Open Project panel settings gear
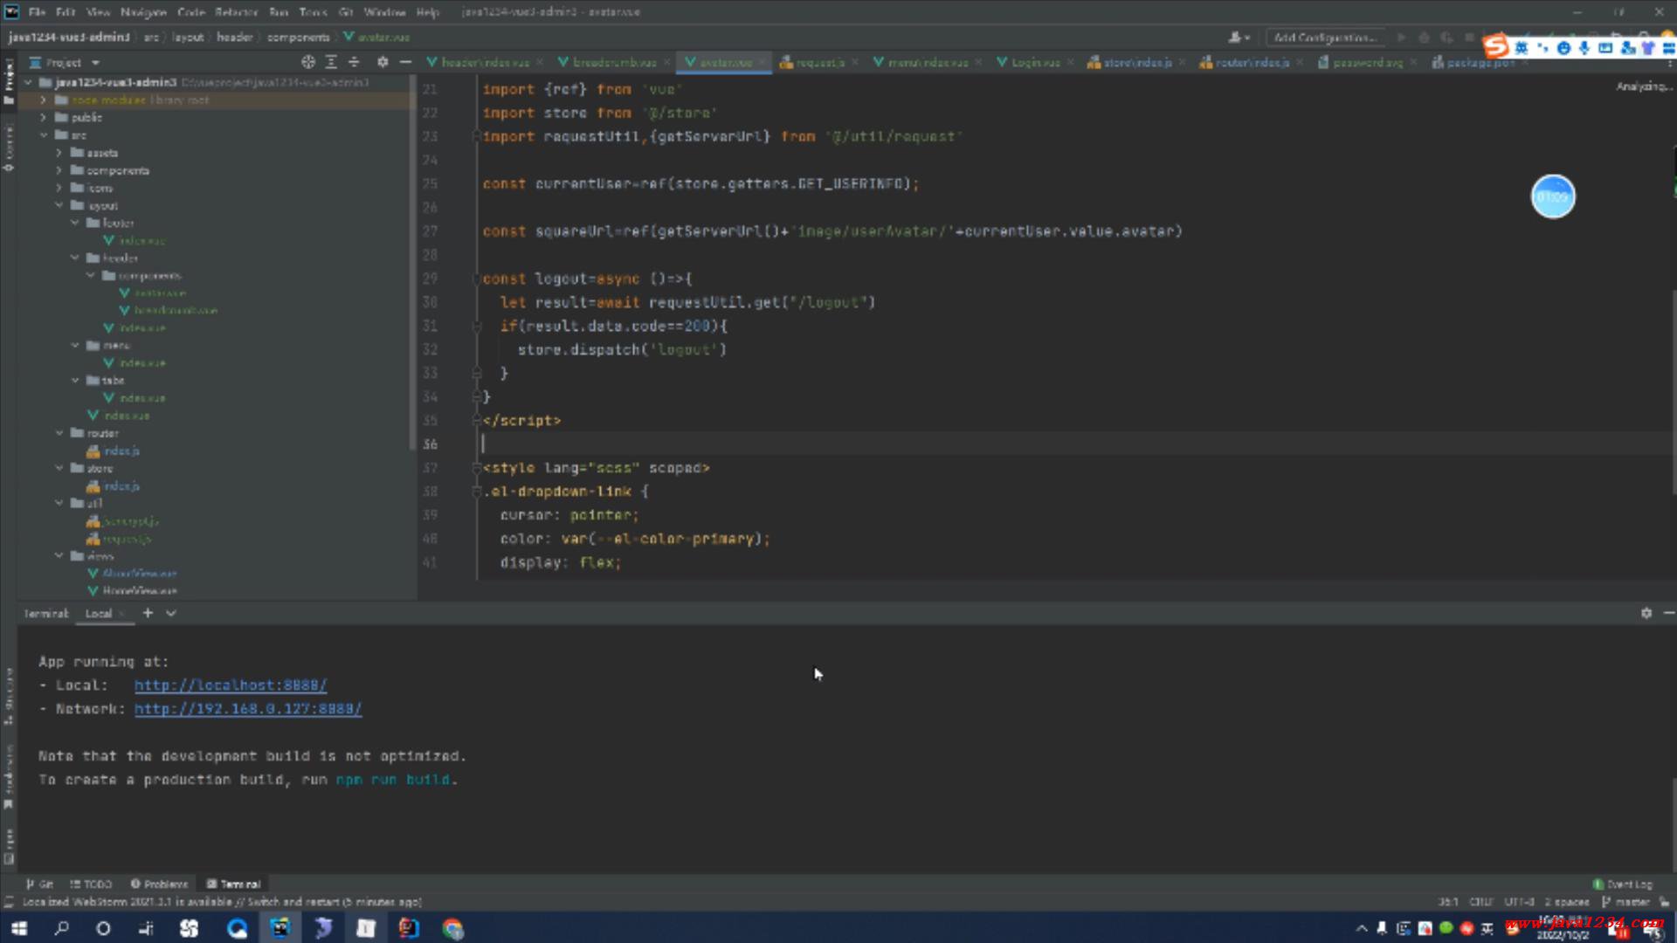Screen dimensions: 1677x943 pyautogui.click(x=383, y=62)
